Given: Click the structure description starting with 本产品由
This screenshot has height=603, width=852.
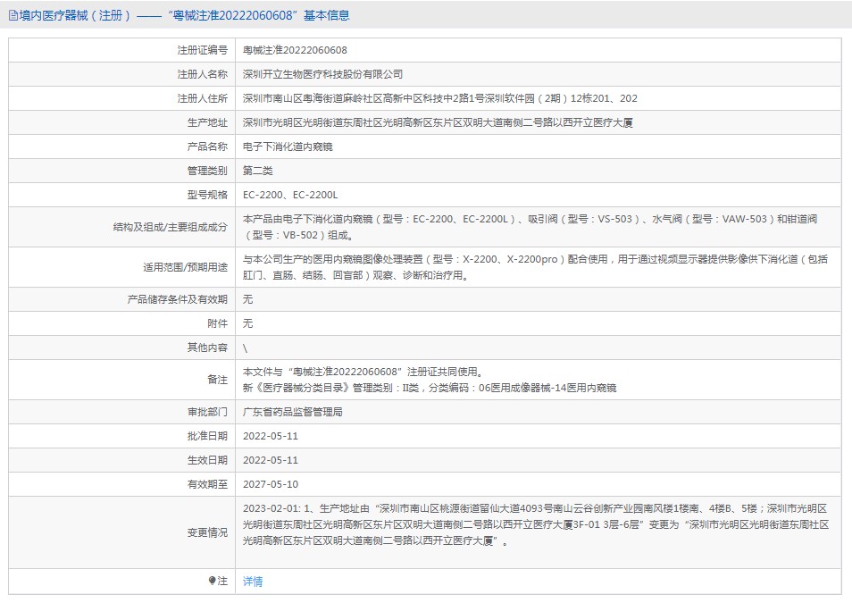Looking at the screenshot, I should click(x=530, y=227).
